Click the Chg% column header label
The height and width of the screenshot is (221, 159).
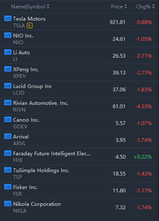click(143, 7)
